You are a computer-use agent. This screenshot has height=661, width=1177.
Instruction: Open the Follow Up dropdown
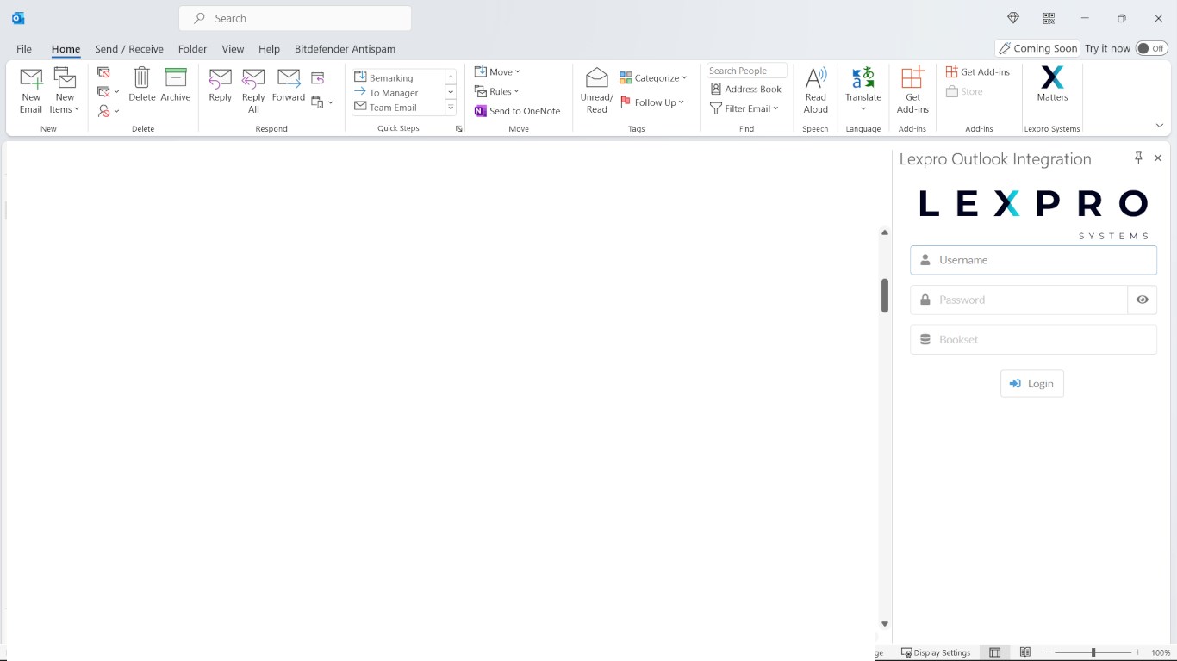[x=652, y=102]
